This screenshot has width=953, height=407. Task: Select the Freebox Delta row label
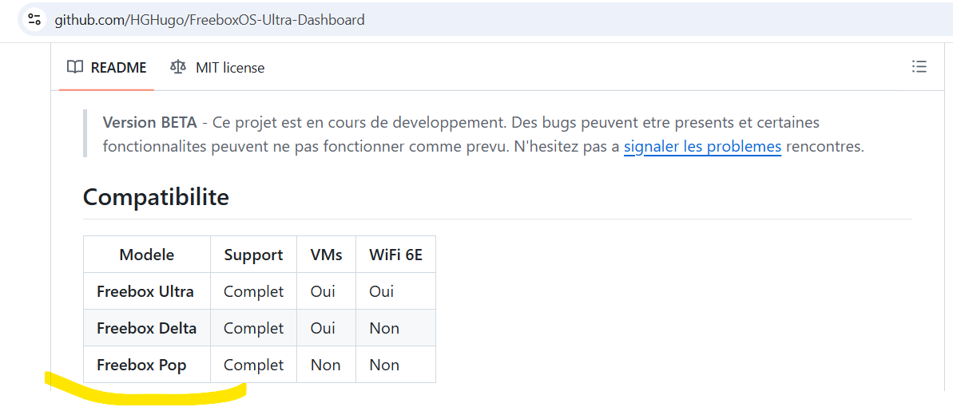coord(146,328)
